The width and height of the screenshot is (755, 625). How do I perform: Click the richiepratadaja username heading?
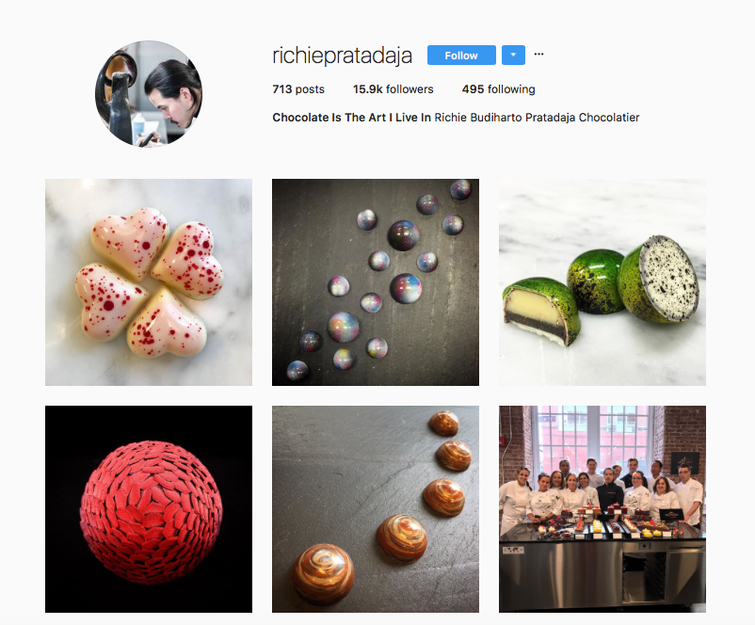tap(342, 56)
